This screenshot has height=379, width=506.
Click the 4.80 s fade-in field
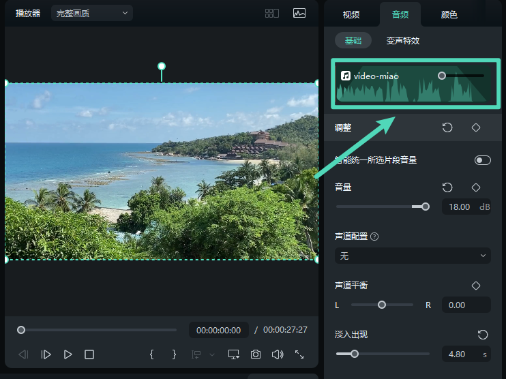pos(466,354)
